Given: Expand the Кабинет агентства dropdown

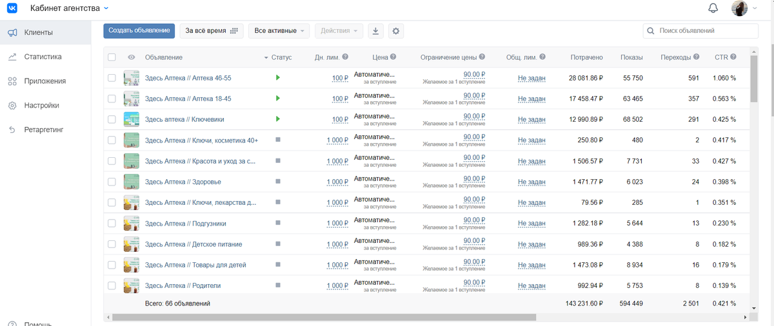Looking at the screenshot, I should click(70, 8).
